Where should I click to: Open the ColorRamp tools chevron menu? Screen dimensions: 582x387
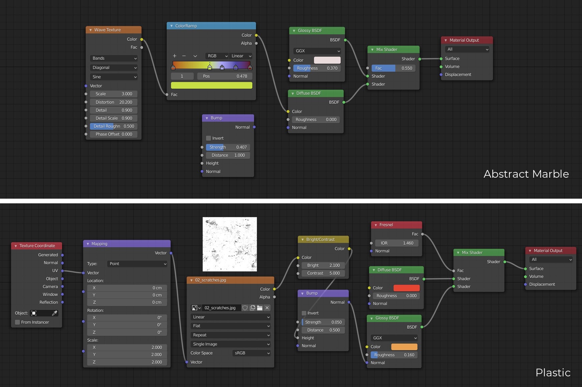195,56
